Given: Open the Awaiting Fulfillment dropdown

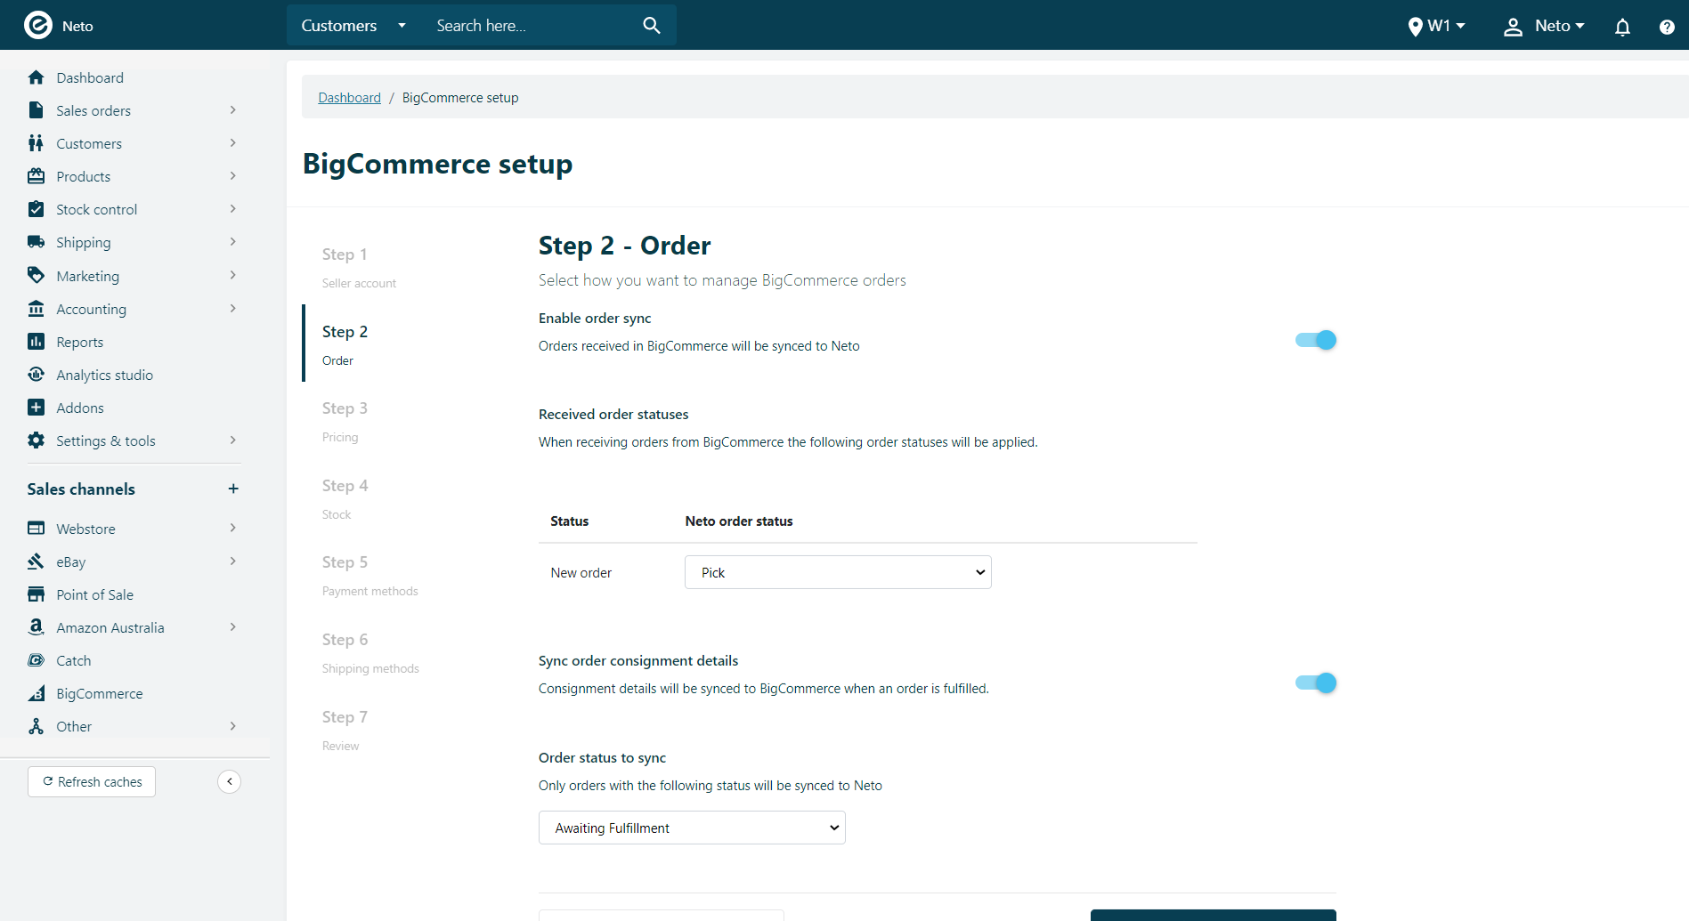Looking at the screenshot, I should pyautogui.click(x=692, y=828).
